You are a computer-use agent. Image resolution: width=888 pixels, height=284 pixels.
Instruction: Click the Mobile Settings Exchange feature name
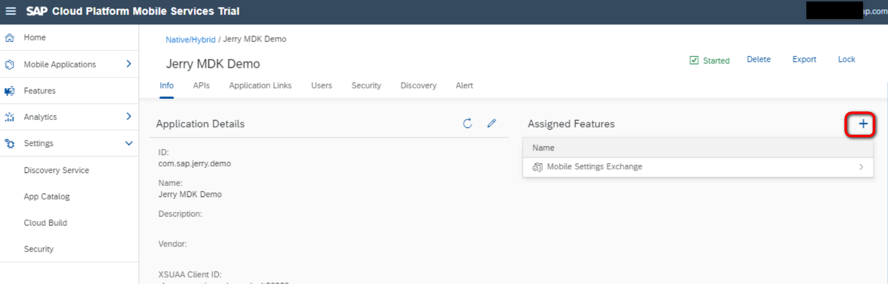coord(595,166)
